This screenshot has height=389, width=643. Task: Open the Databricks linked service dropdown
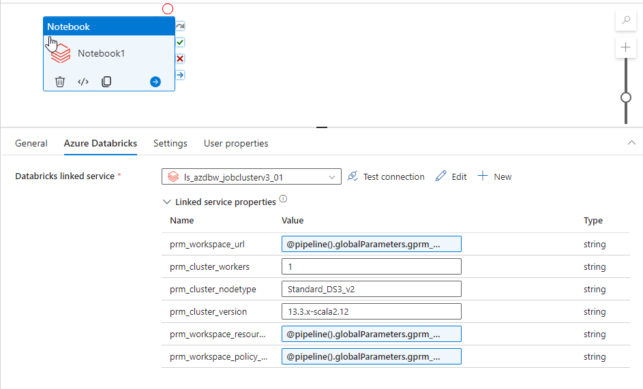[252, 176]
